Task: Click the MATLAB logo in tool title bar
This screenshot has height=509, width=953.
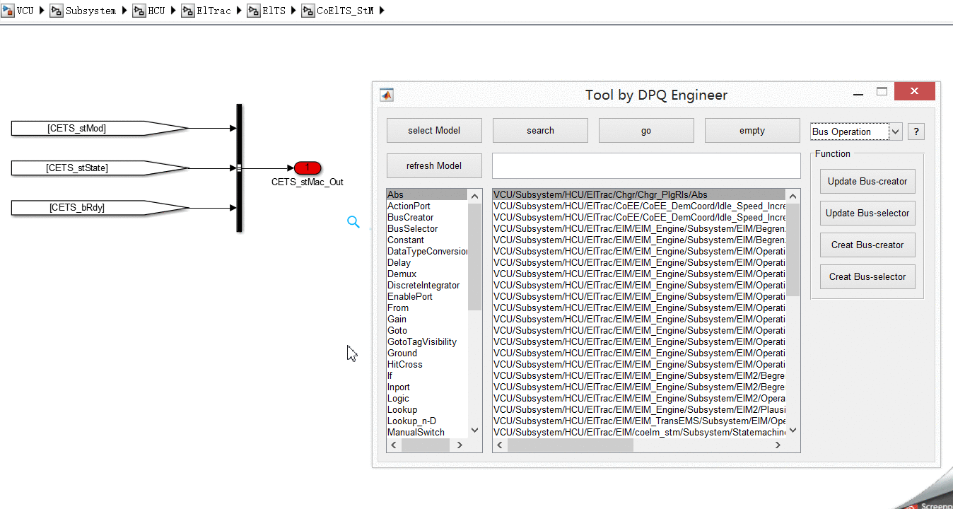Action: (387, 95)
